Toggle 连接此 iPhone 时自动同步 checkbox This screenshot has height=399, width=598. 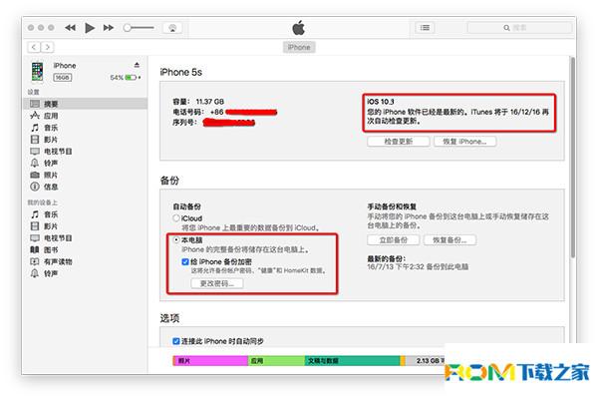[x=176, y=341]
